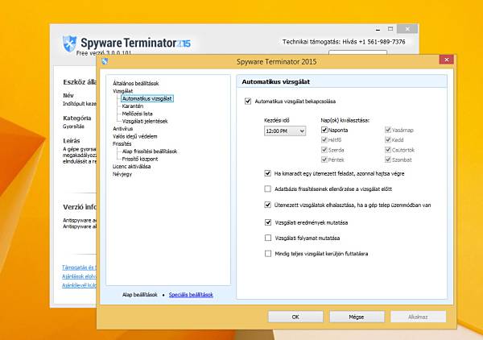The width and height of the screenshot is (483, 340).
Task: Open the Névjegy tree item
Action: [x=122, y=174]
